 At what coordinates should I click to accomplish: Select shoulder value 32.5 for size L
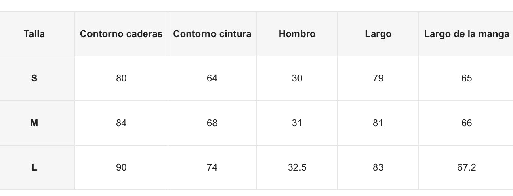point(297,167)
